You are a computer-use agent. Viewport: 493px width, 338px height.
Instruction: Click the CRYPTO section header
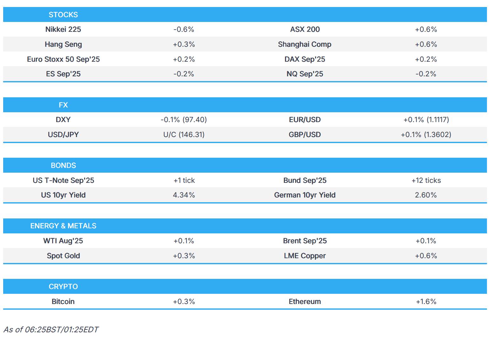pyautogui.click(x=63, y=286)
